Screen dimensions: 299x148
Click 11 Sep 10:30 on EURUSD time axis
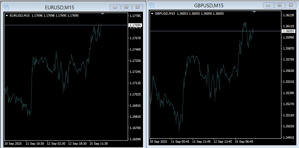click(35, 143)
